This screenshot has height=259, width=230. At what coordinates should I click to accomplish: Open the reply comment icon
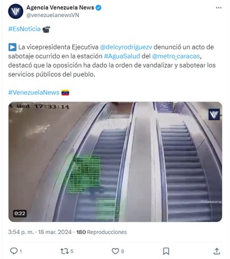tap(14, 251)
